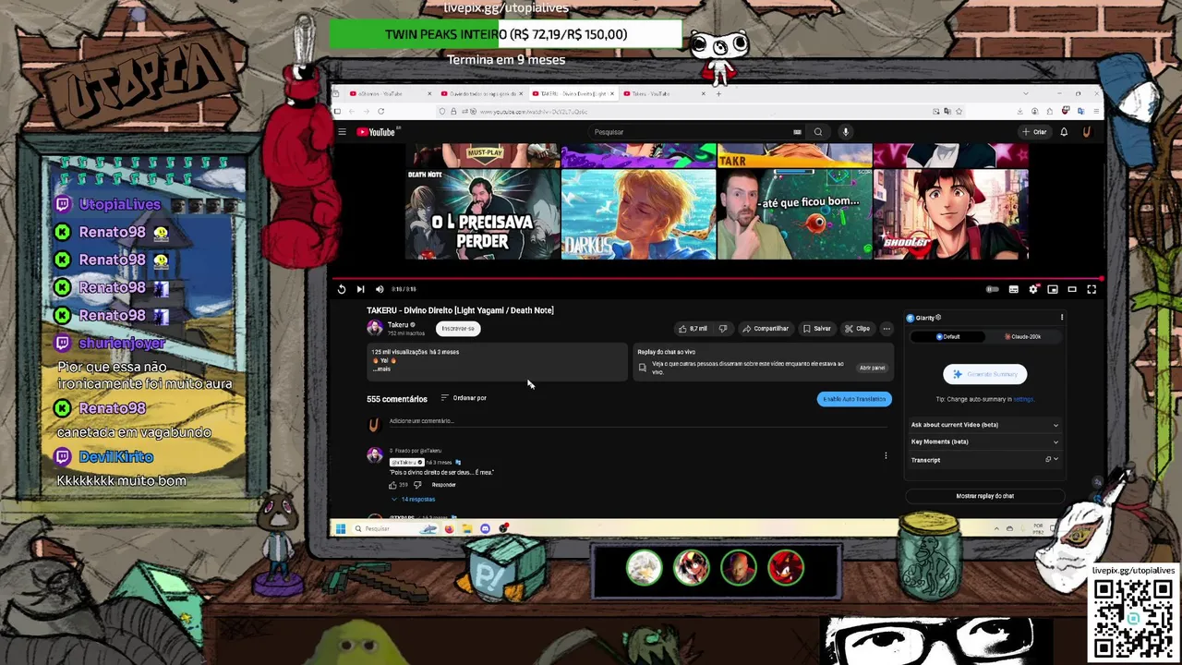The image size is (1182, 665).
Task: Open the Shooter anime video thumbnail
Action: [951, 214]
